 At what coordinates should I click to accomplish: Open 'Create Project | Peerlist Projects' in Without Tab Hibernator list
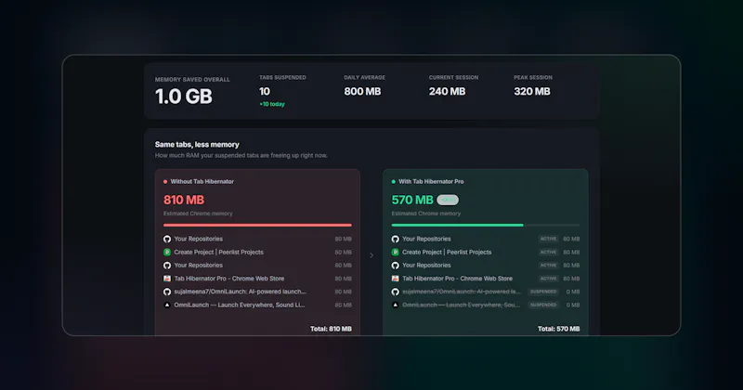point(218,252)
